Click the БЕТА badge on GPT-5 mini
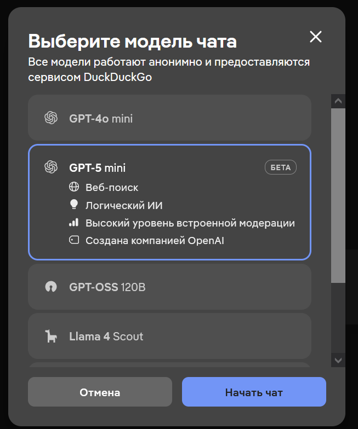Image resolution: width=358 pixels, height=429 pixels. [x=281, y=167]
